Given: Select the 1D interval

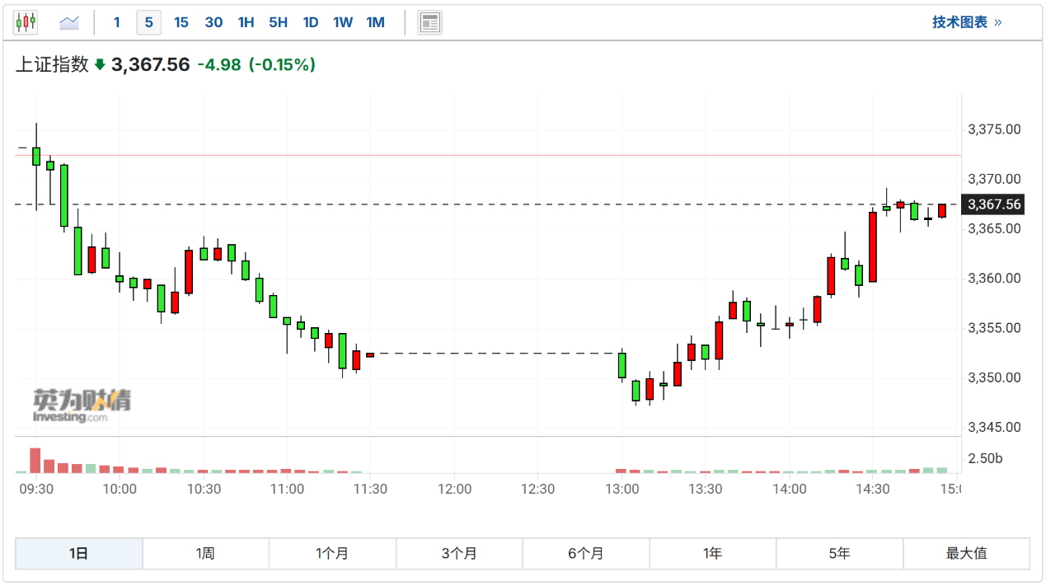Looking at the screenshot, I should coord(311,22).
